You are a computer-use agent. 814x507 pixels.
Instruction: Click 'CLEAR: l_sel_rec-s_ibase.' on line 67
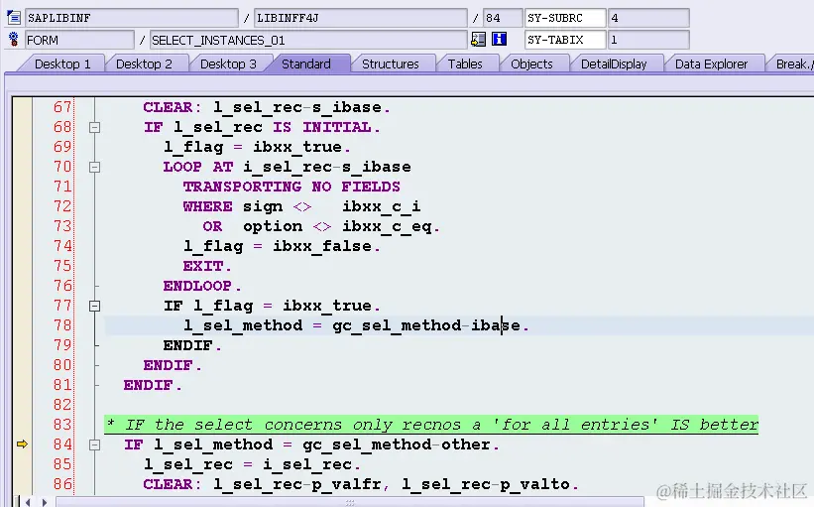267,107
